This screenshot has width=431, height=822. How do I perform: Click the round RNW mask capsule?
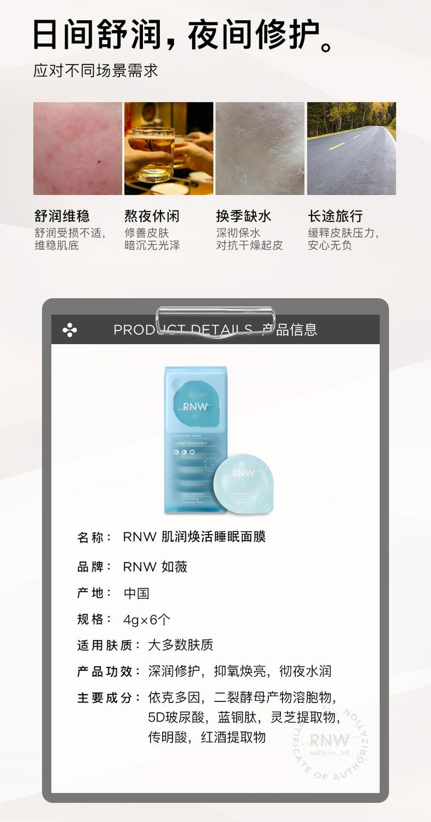[x=243, y=484]
